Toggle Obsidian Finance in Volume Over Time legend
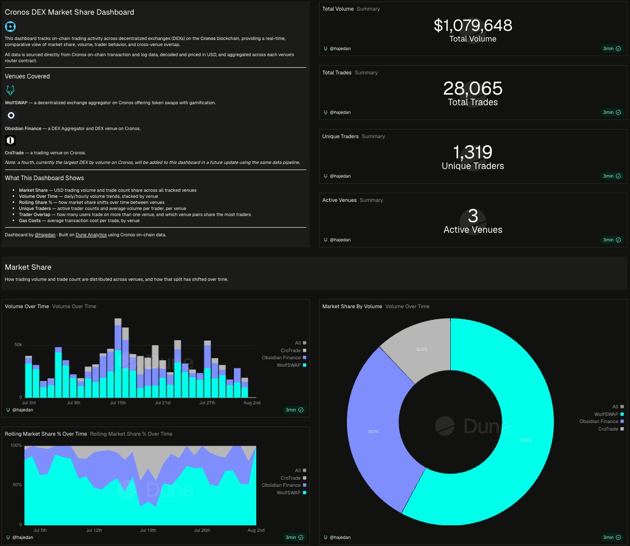 [284, 358]
